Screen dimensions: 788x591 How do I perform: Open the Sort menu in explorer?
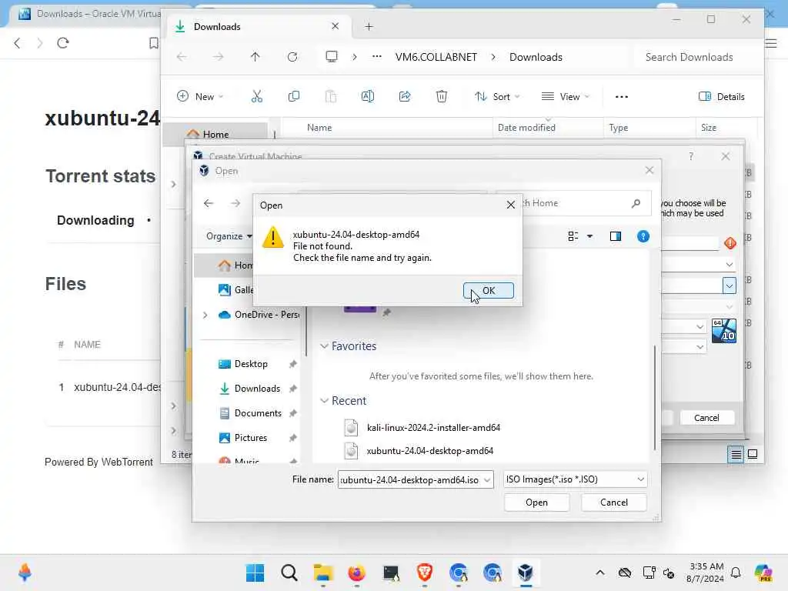click(497, 96)
